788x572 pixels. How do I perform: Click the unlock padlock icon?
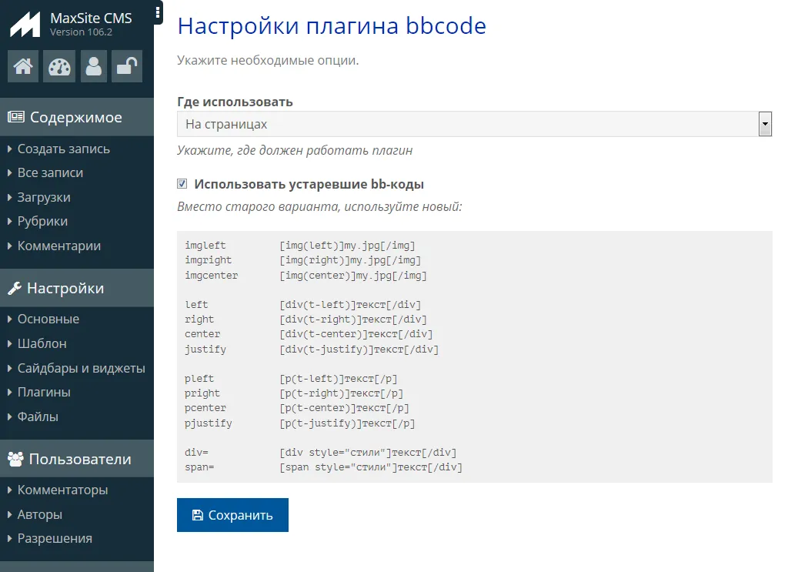tap(126, 66)
